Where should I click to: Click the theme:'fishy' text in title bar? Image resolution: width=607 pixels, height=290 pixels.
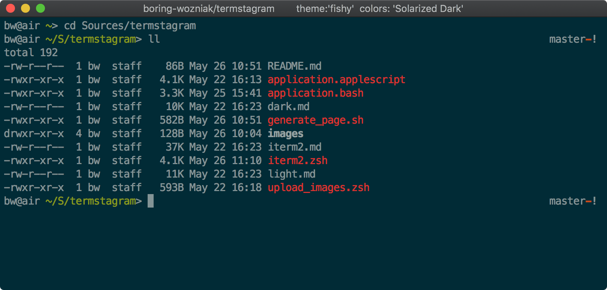325,9
